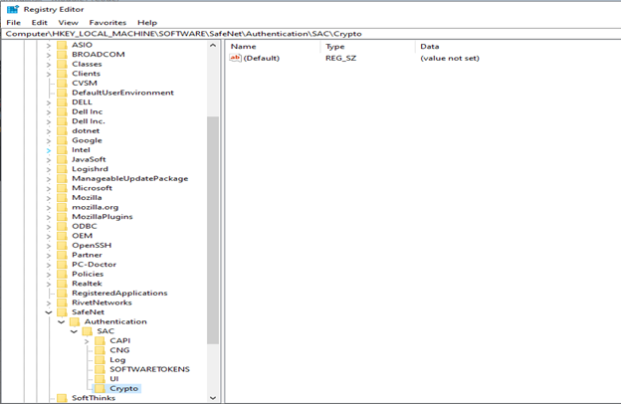Click the (Default) string value icon
Image resolution: width=621 pixels, height=404 pixels.
pos(235,58)
